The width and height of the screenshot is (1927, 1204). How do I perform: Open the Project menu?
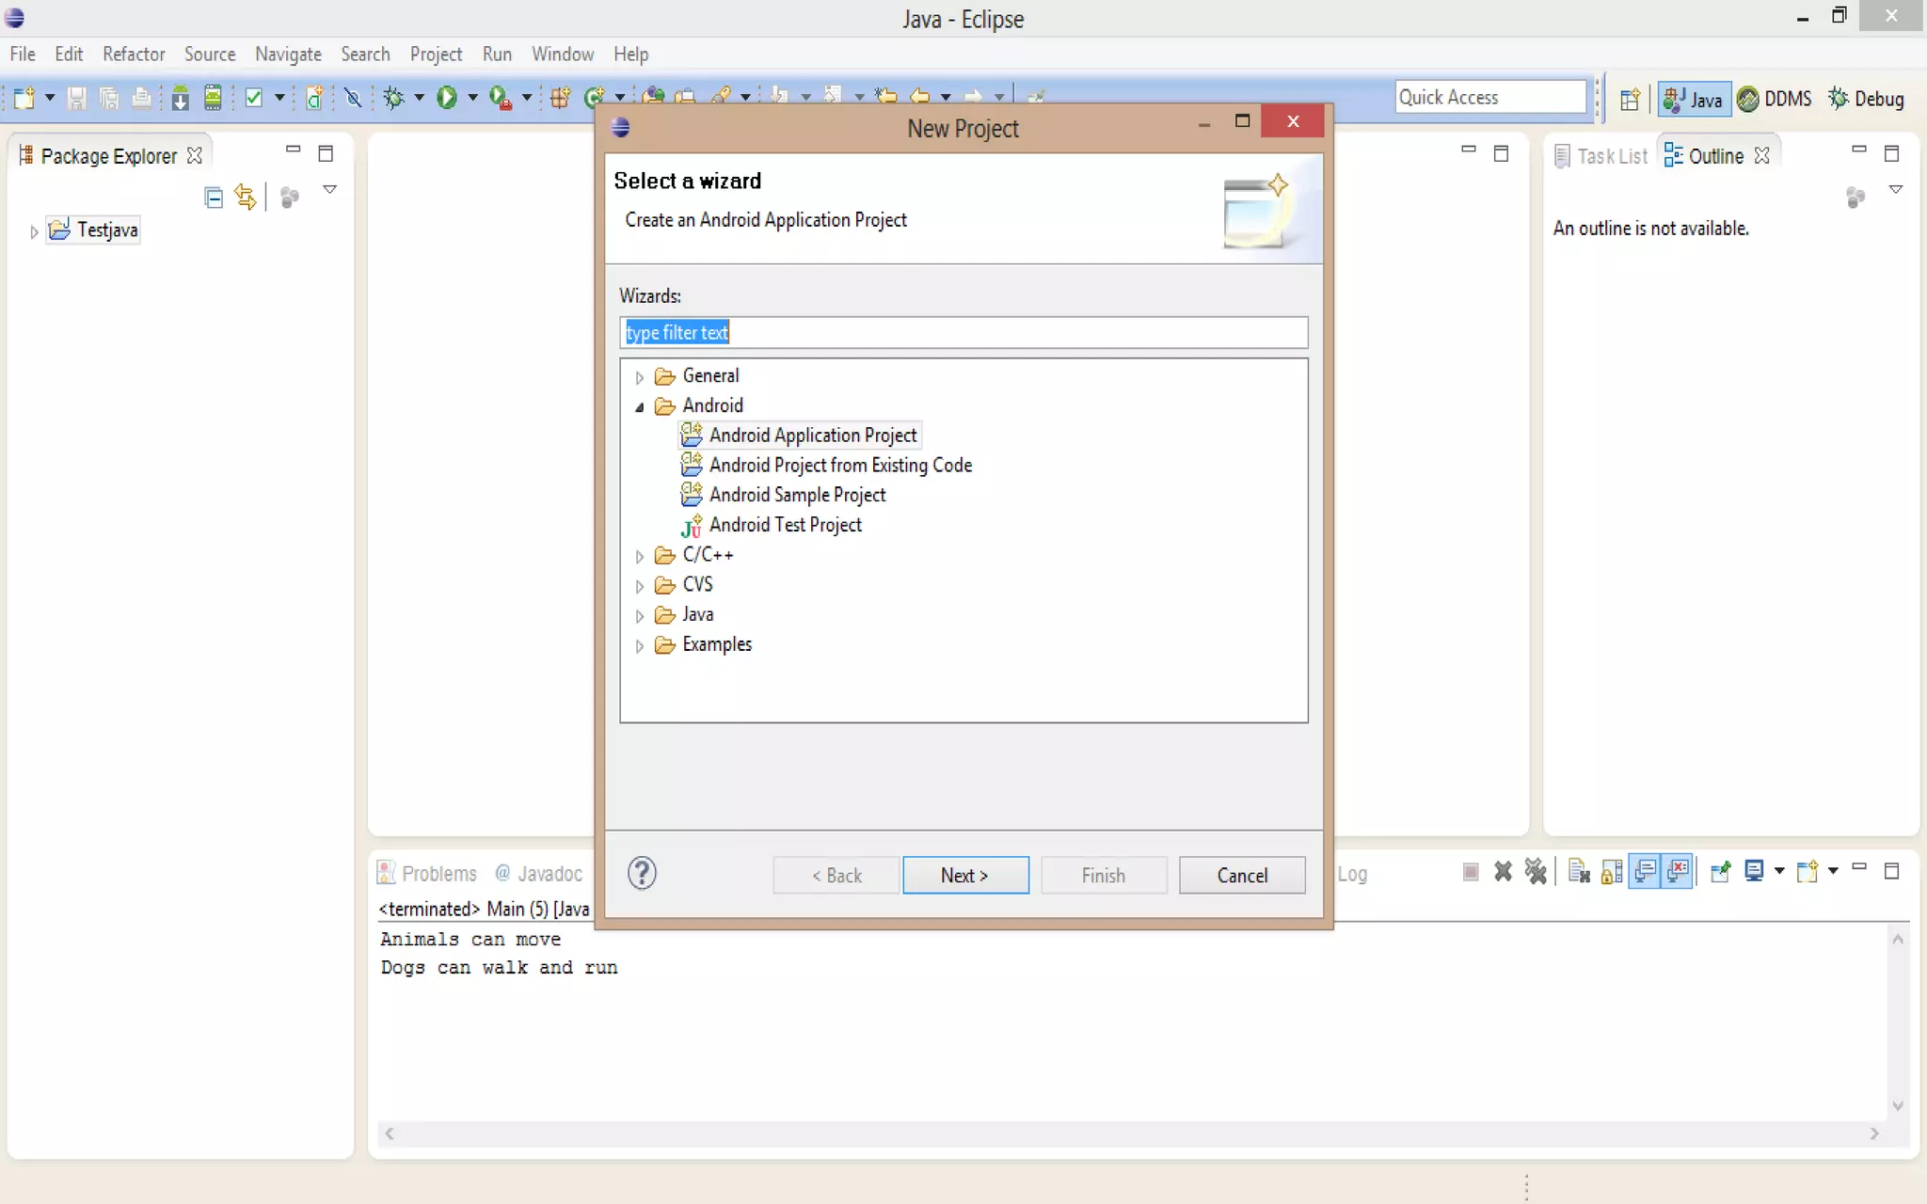point(436,55)
